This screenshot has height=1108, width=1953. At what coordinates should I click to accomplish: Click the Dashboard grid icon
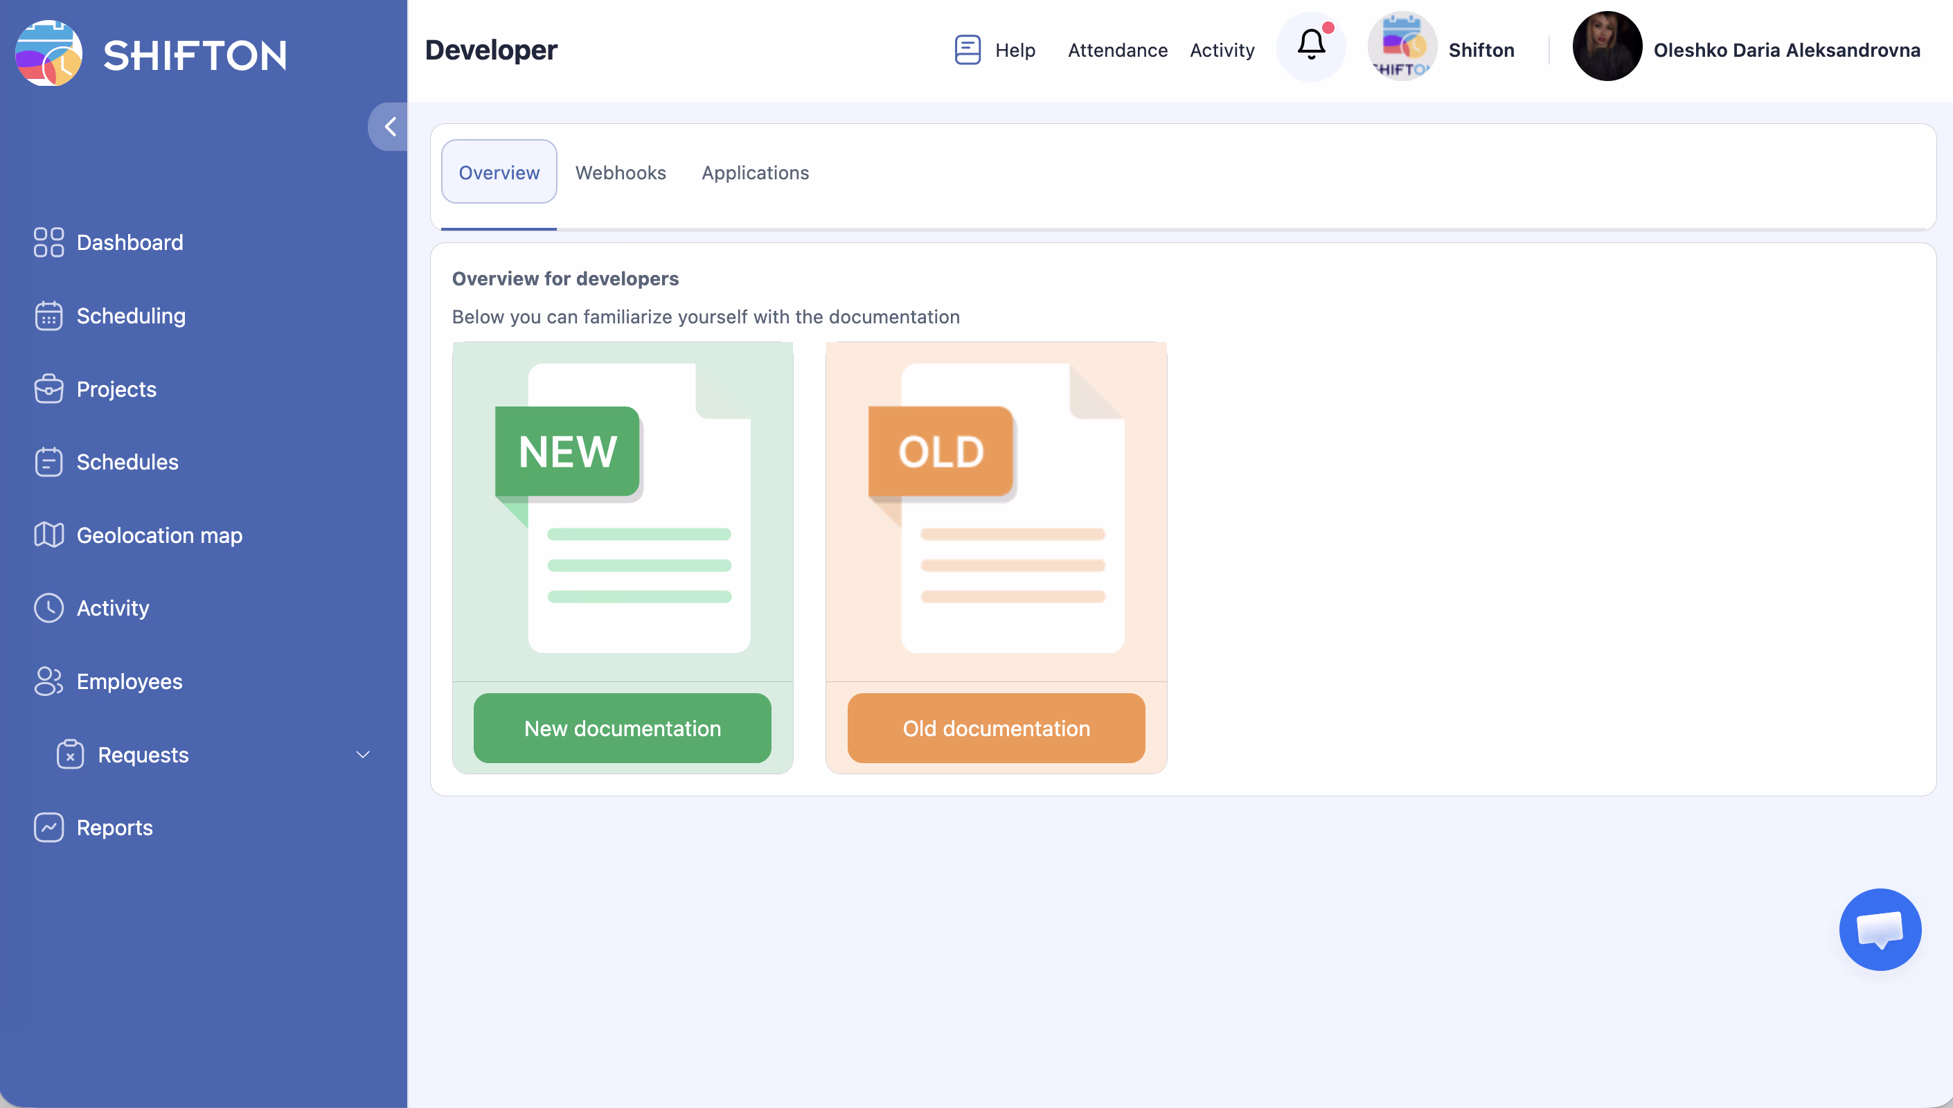[x=48, y=242]
